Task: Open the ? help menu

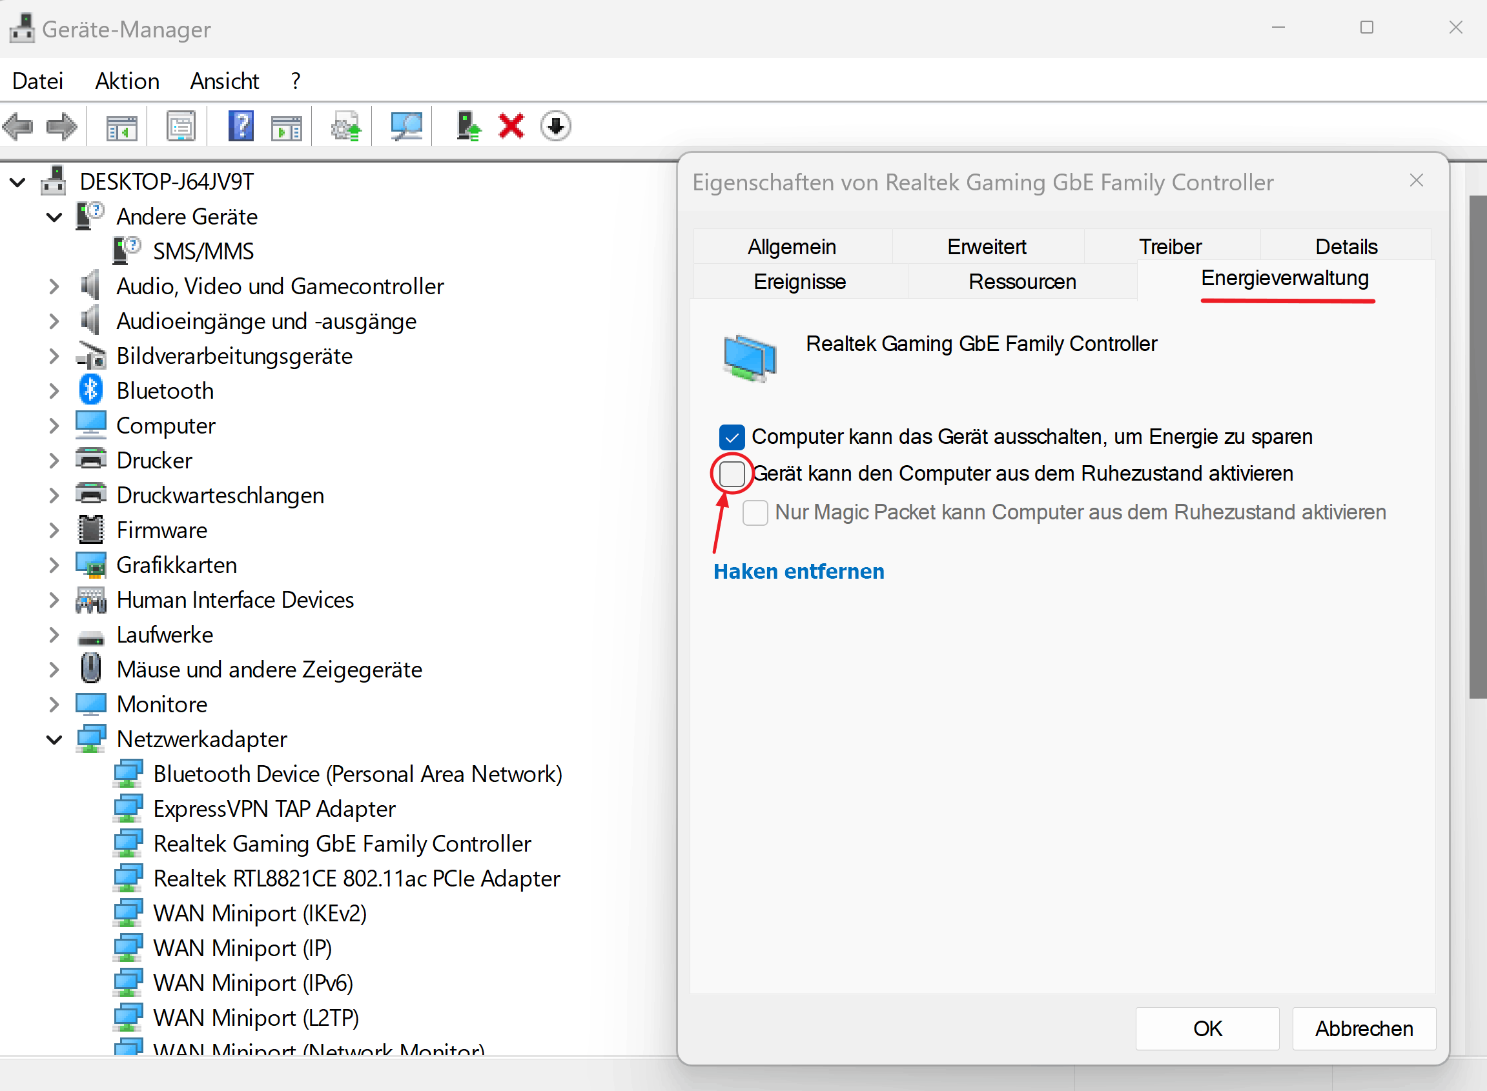Action: point(296,81)
